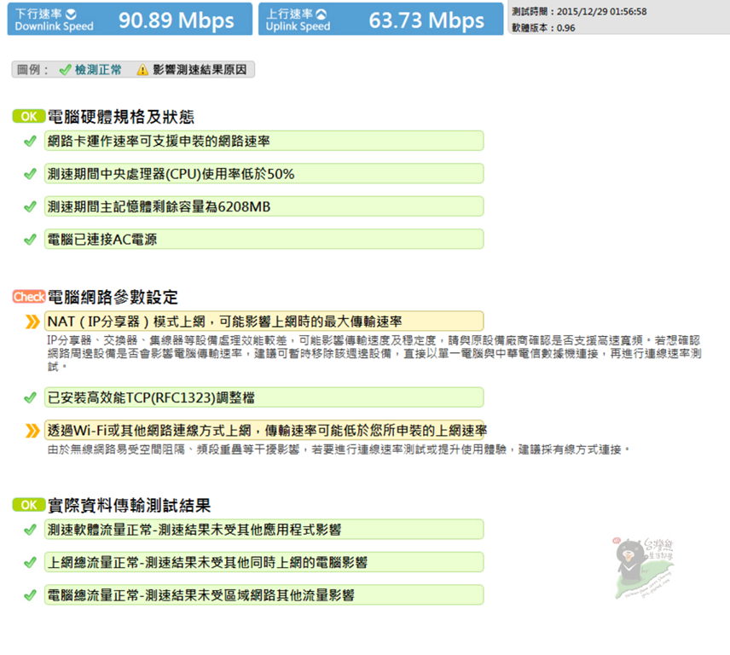Click the check mark beside 網路卡運作速率

(x=30, y=141)
